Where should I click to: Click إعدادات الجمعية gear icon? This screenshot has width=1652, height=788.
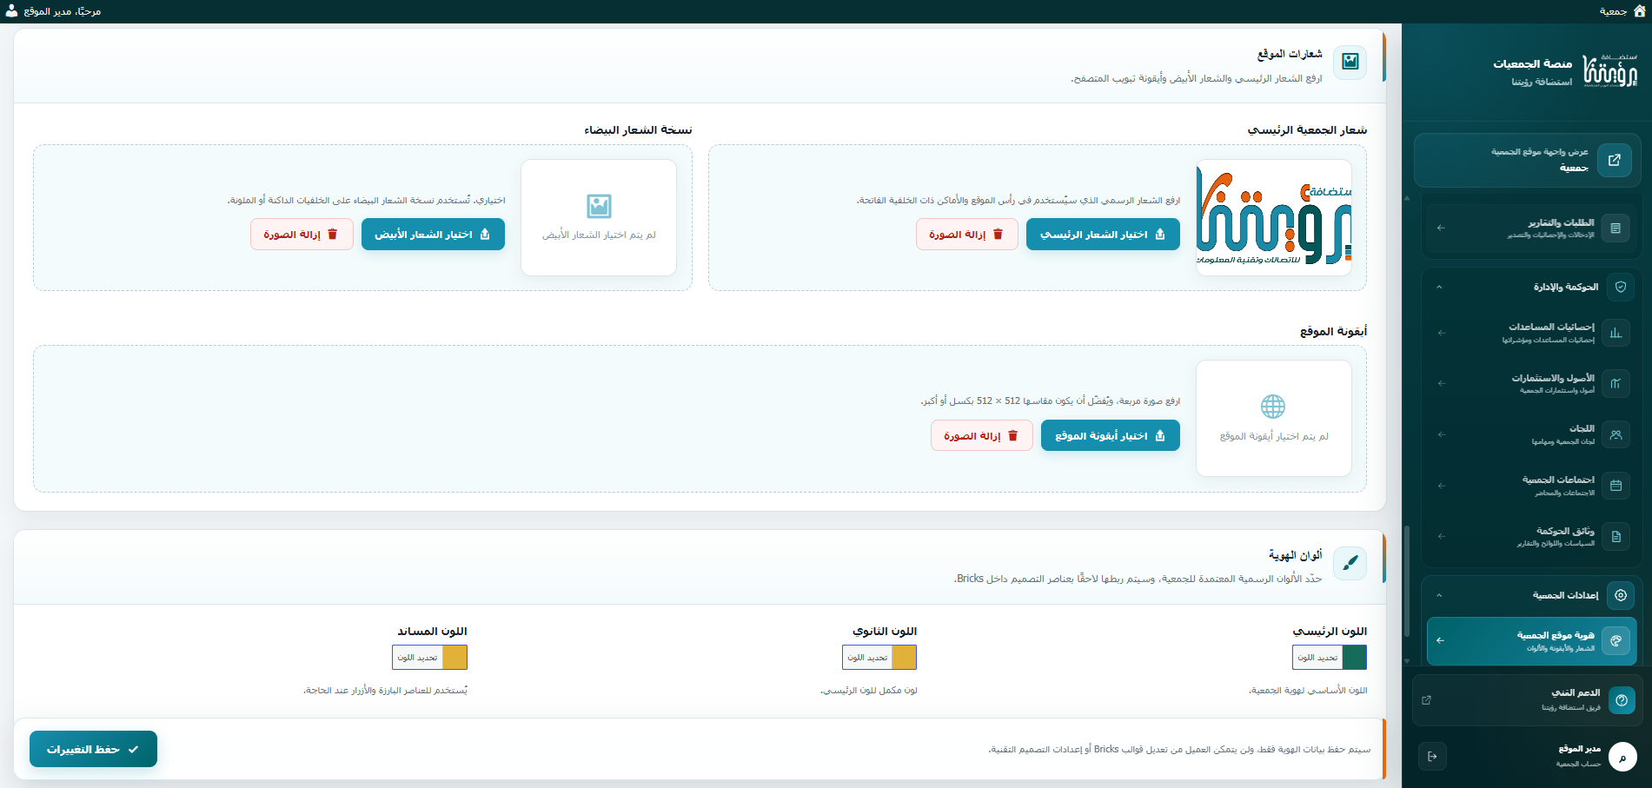(x=1621, y=595)
